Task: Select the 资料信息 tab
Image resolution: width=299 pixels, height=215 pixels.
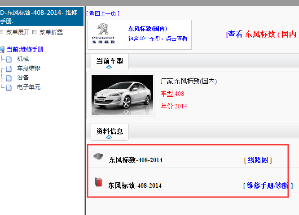Action: pyautogui.click(x=110, y=132)
